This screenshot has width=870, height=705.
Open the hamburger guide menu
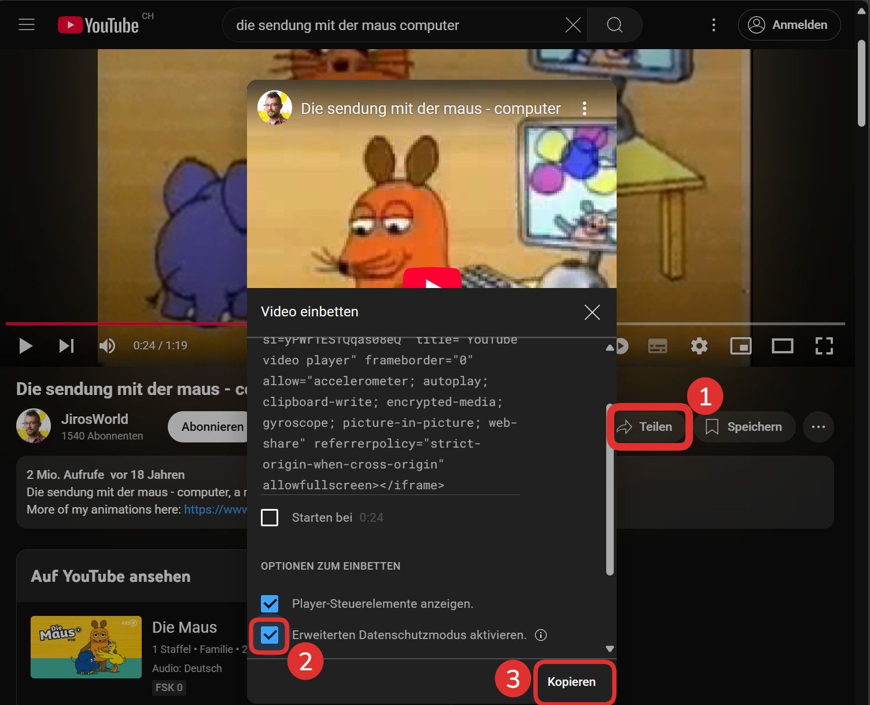point(27,25)
